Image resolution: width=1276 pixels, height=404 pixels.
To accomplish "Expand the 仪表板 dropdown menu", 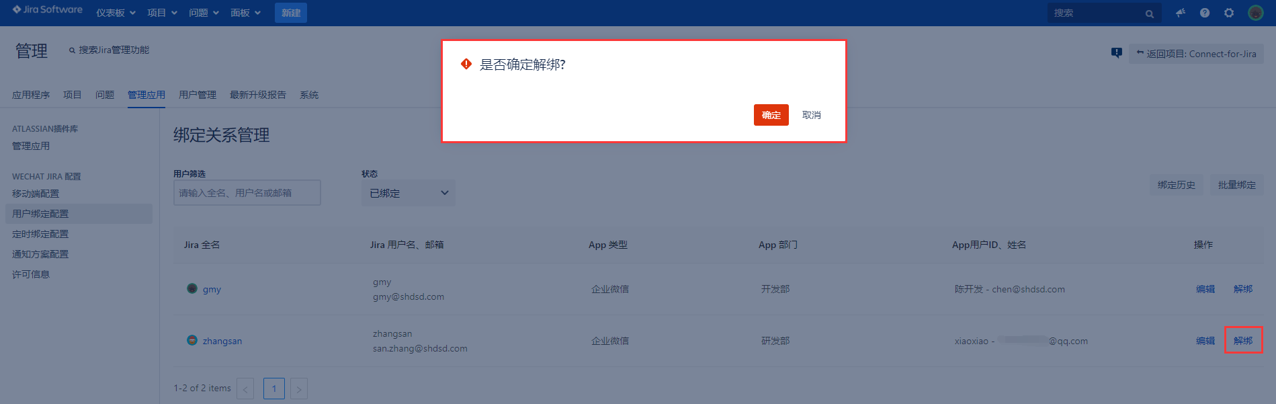I will click(x=116, y=13).
